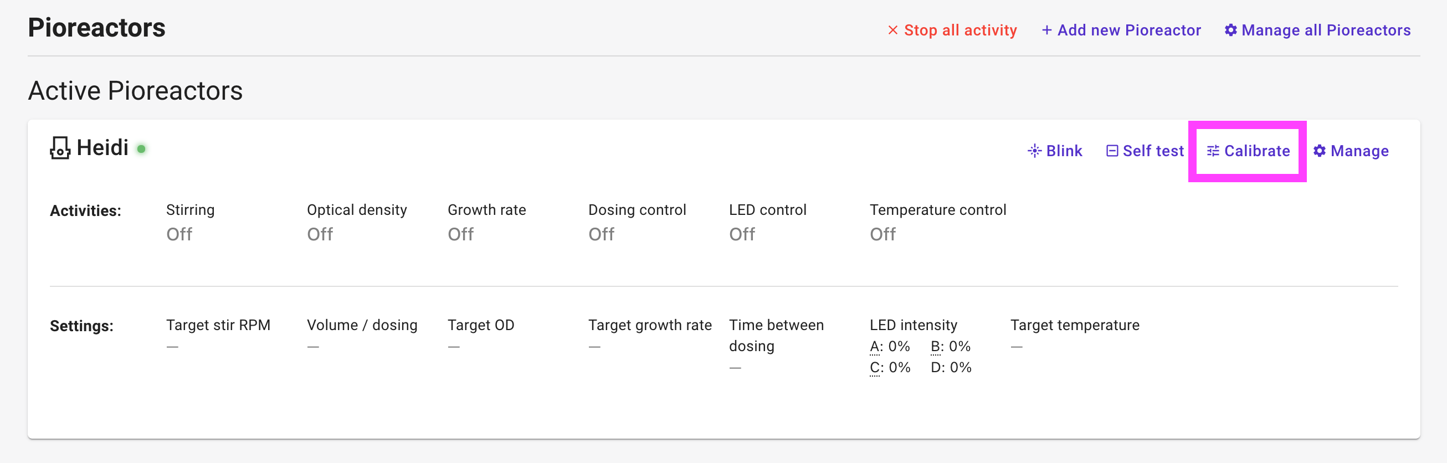Image resolution: width=1447 pixels, height=463 pixels.
Task: Click the green status dot next to Heidi
Action: (142, 149)
